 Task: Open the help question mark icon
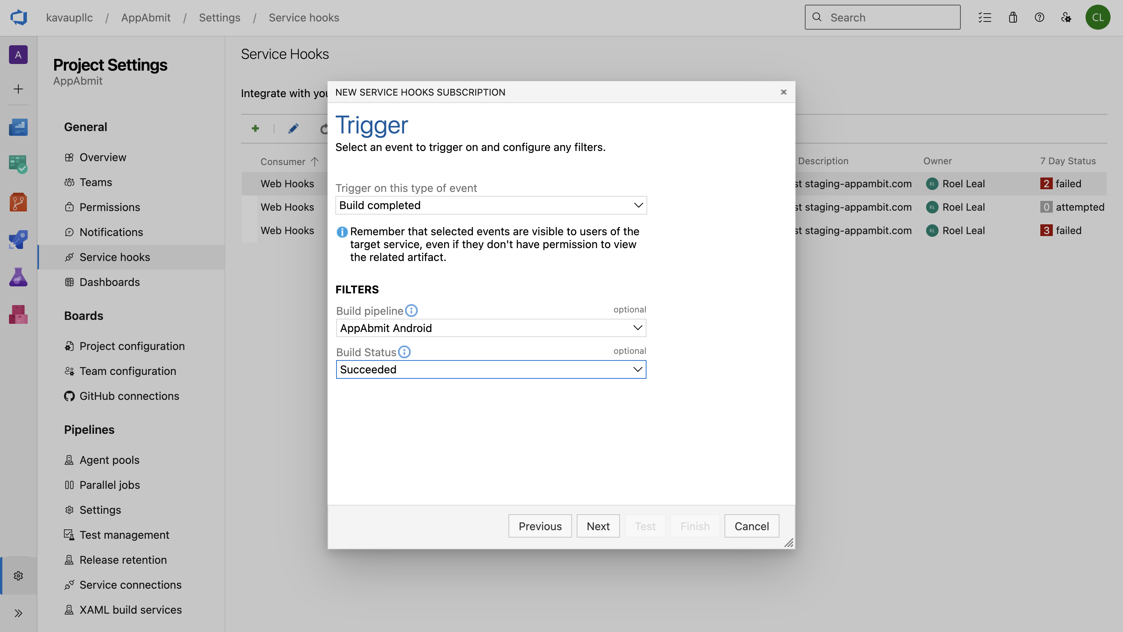(x=1039, y=18)
